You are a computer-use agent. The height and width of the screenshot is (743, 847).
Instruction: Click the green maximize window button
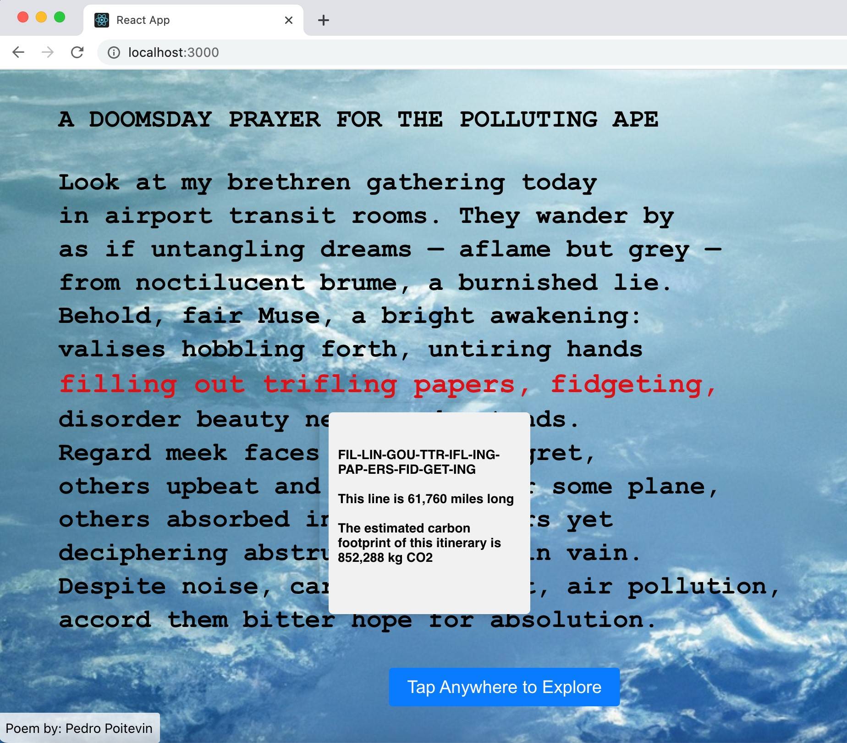60,17
